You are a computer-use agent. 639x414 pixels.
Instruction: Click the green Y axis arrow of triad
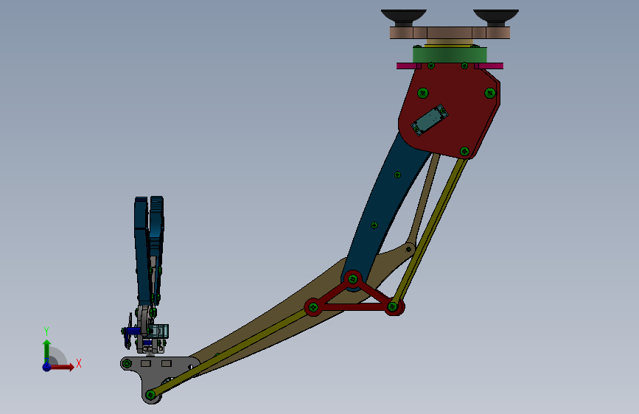[x=47, y=351]
